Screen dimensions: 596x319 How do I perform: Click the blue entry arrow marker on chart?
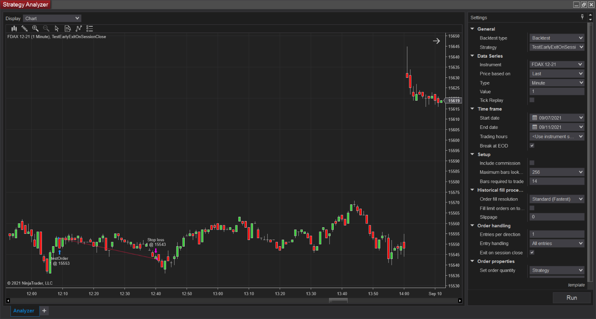click(59, 252)
